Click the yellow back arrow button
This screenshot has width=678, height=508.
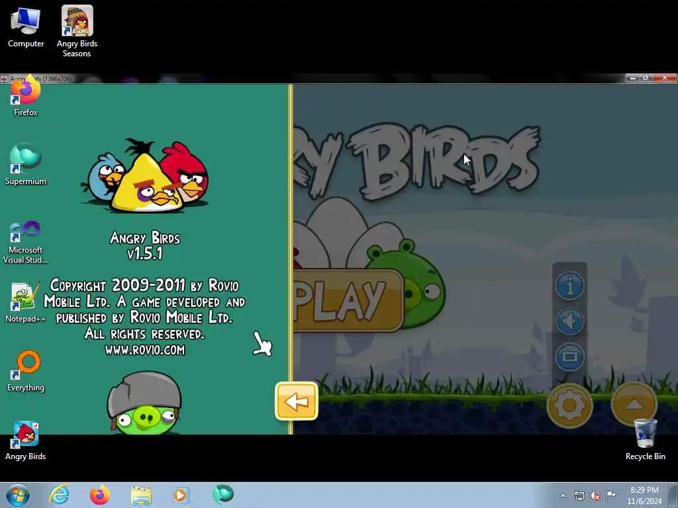pos(297,402)
